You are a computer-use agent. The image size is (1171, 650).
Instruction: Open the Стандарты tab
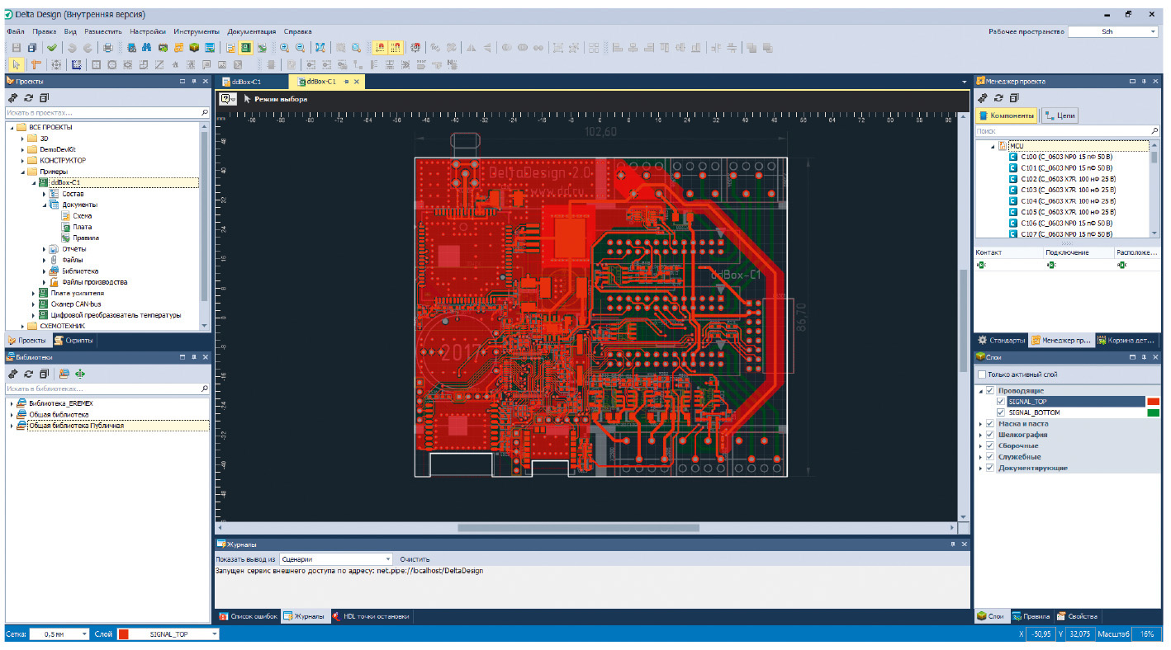(x=1002, y=340)
